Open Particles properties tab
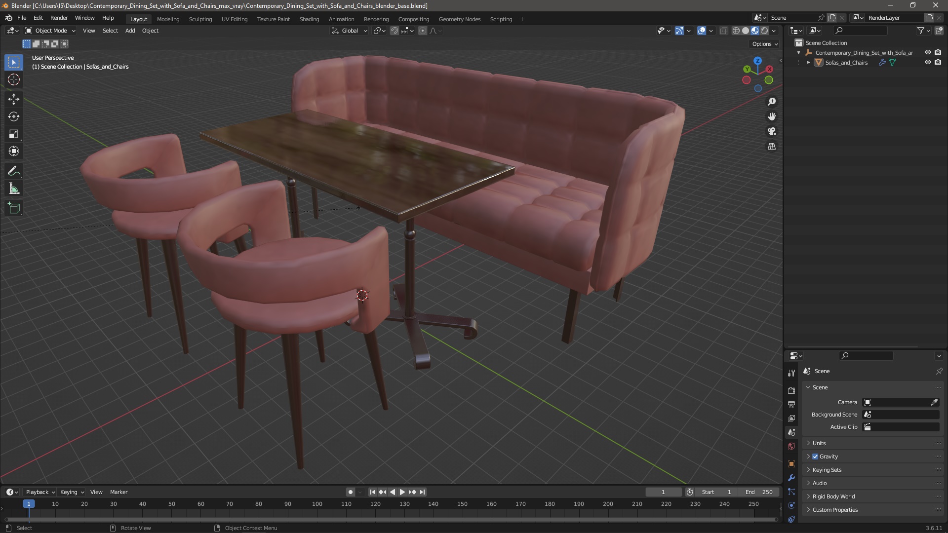This screenshot has width=948, height=533. pyautogui.click(x=791, y=492)
